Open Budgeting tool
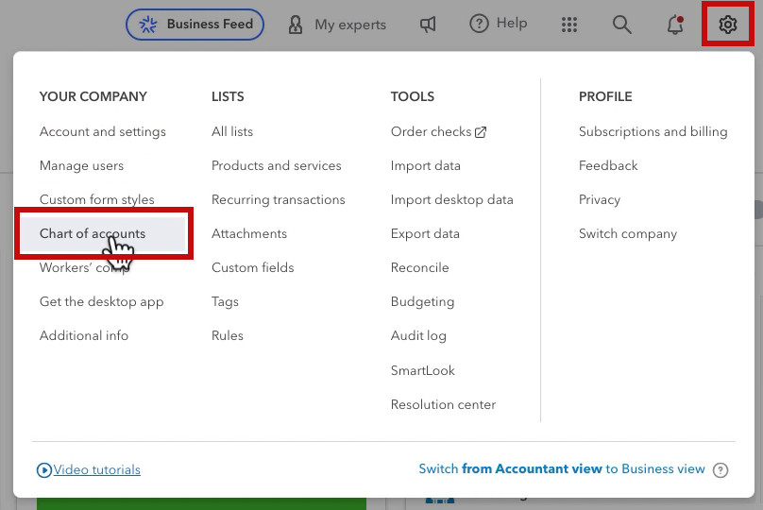This screenshot has width=763, height=510. (422, 301)
